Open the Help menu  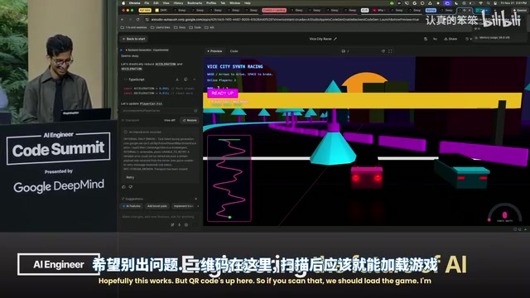[248, 3]
